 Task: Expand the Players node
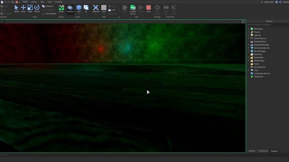[x=248, y=32]
